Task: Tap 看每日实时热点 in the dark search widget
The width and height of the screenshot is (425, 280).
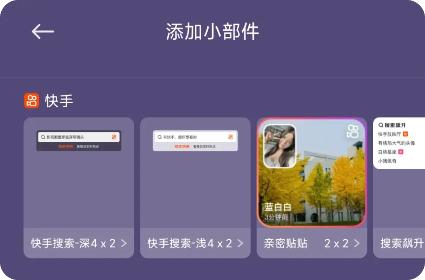Action: click(88, 146)
